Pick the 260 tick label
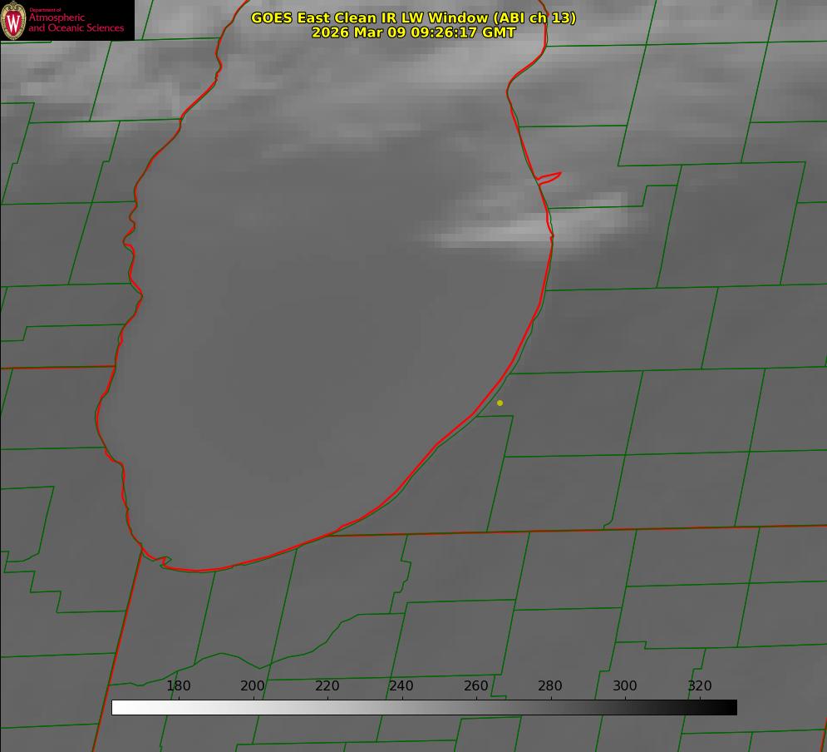This screenshot has width=827, height=752. coord(476,686)
